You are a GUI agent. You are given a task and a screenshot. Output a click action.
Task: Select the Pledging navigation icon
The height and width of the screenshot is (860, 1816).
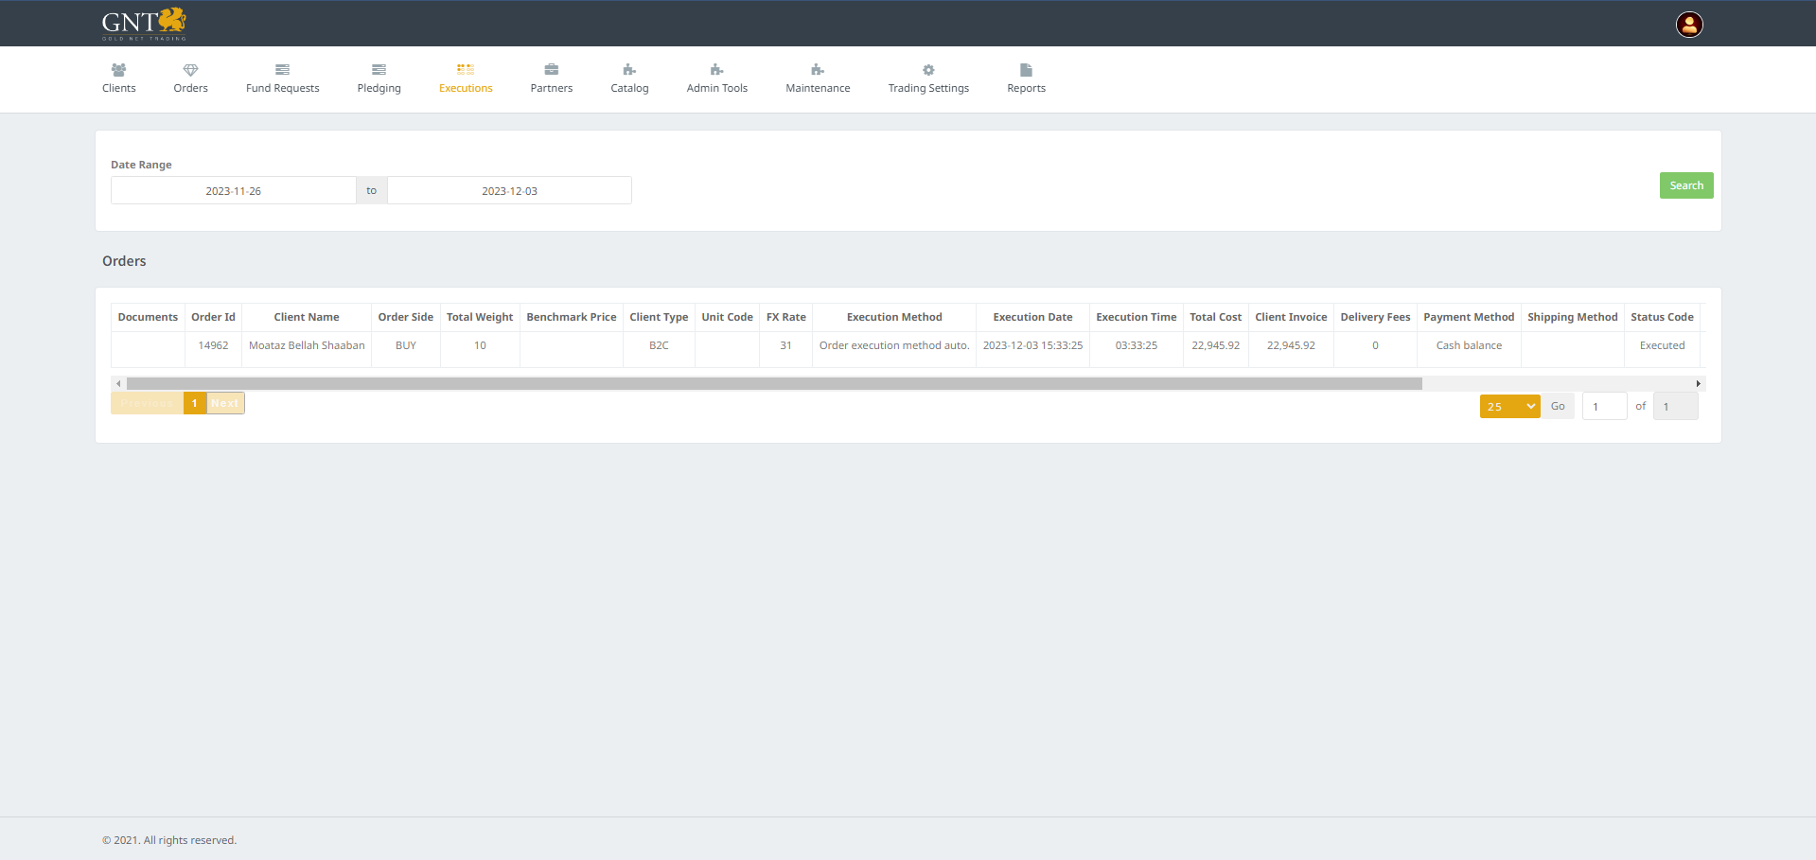point(379,70)
